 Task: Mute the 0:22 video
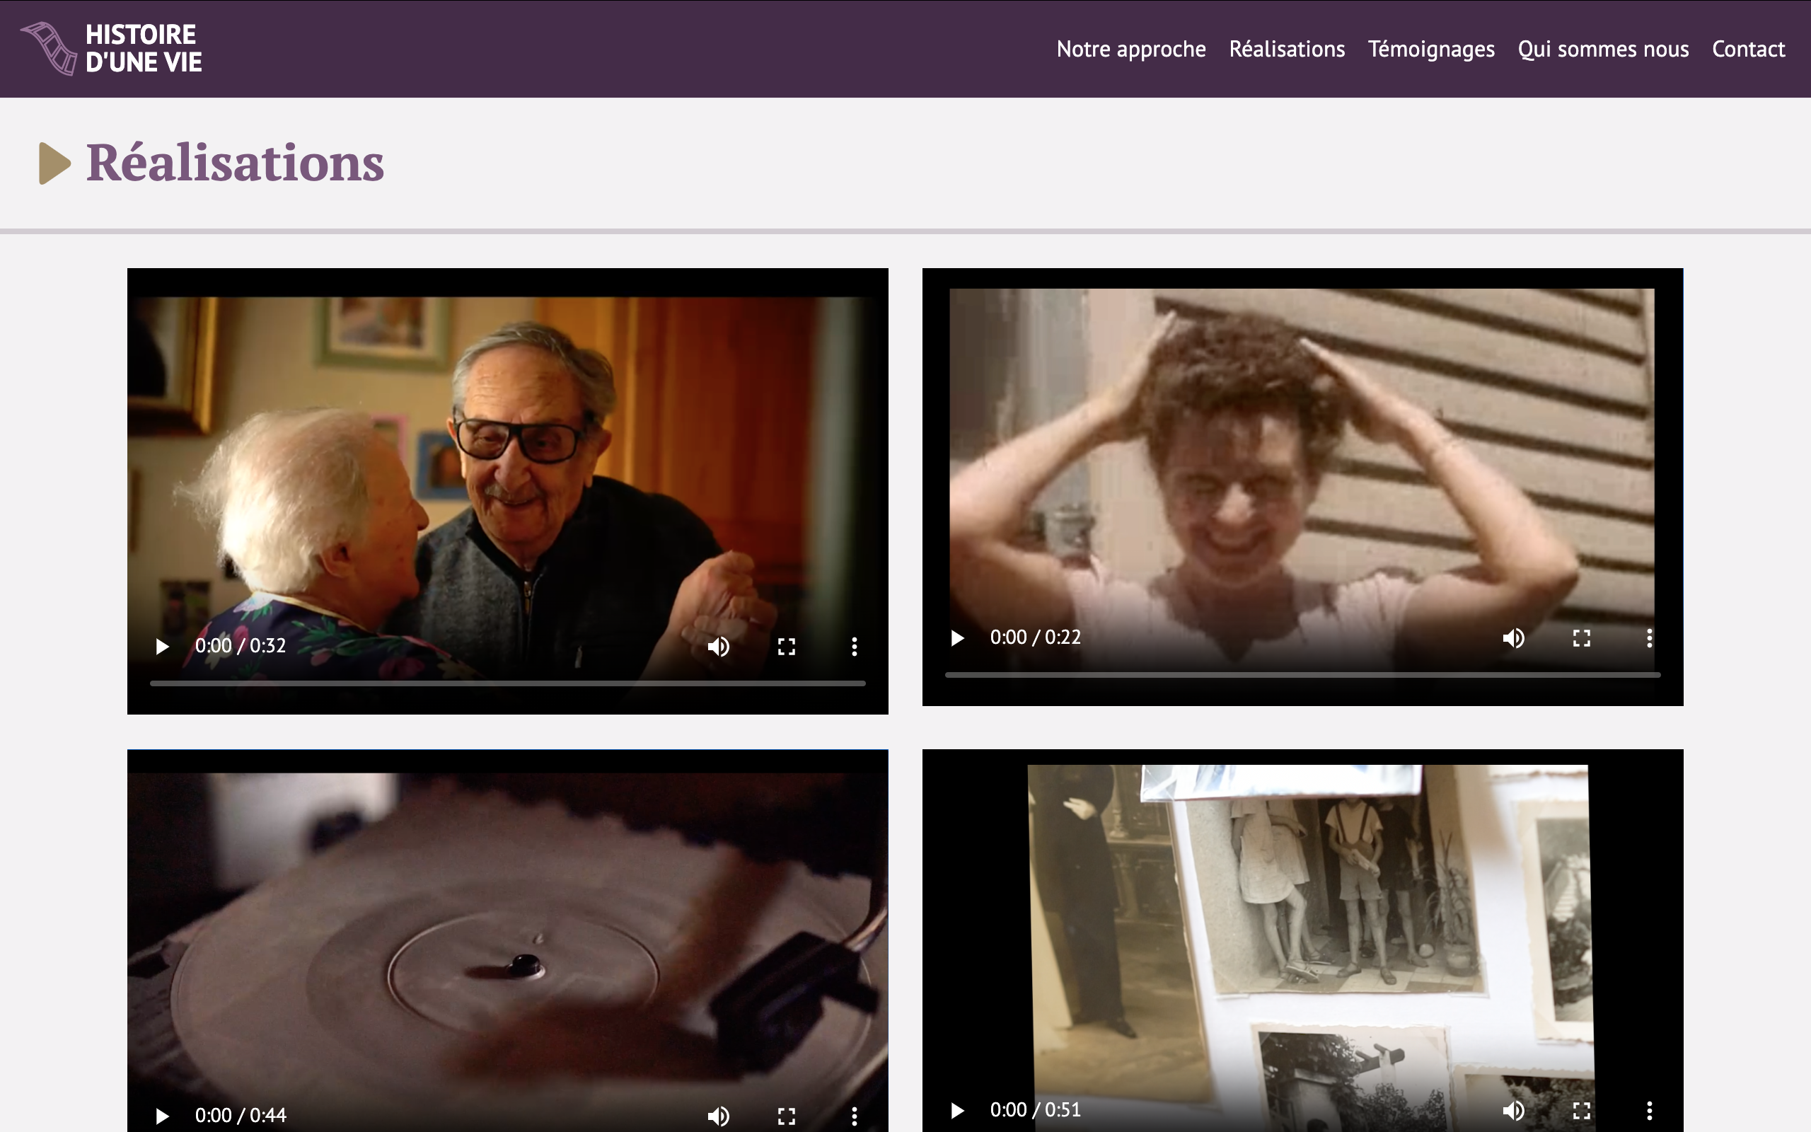(1513, 638)
